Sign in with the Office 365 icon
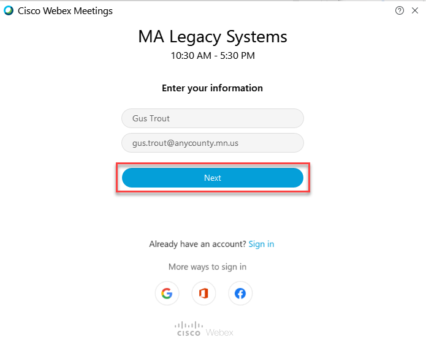The image size is (426, 353). point(203,294)
